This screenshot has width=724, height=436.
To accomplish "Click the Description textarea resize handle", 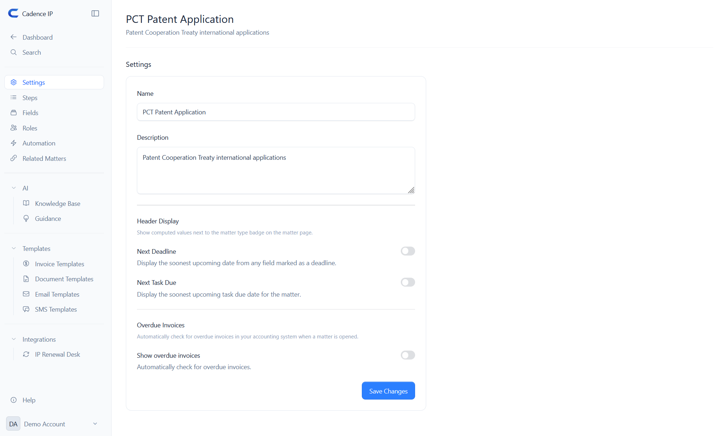I will coord(411,190).
